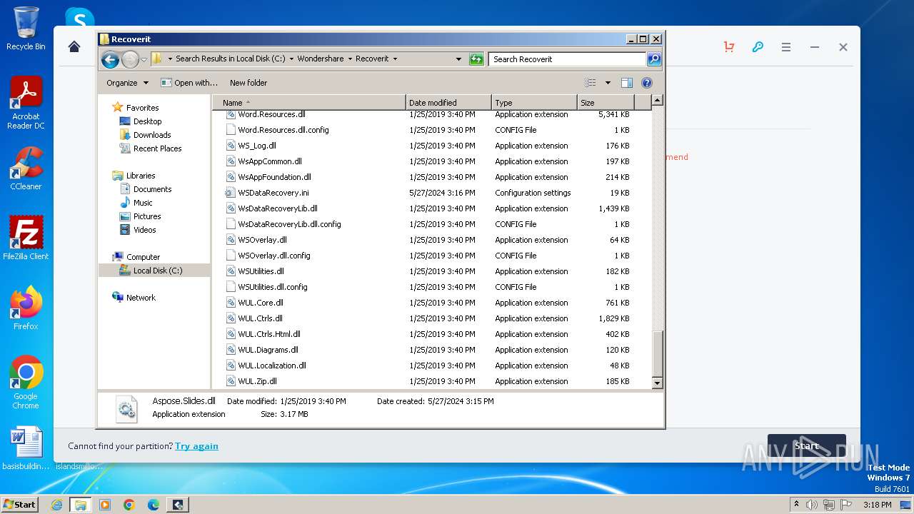Click the Recoverit home icon
Screen dimensions: 914x514
point(74,47)
